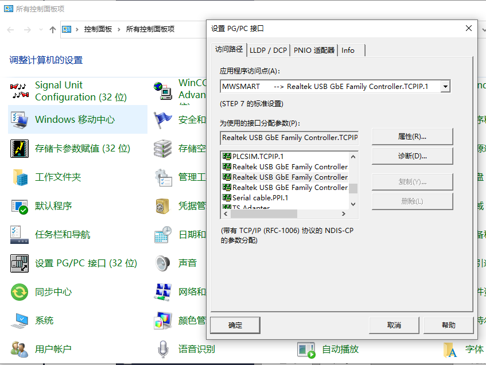
Task: Open 管理工具 gear checklist icon
Action: (x=163, y=177)
